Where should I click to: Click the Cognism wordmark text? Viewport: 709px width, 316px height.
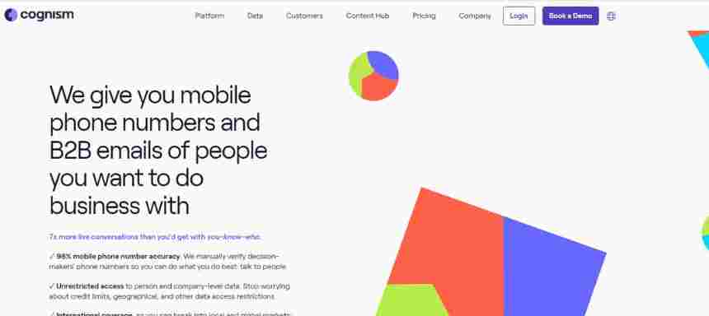click(47, 15)
